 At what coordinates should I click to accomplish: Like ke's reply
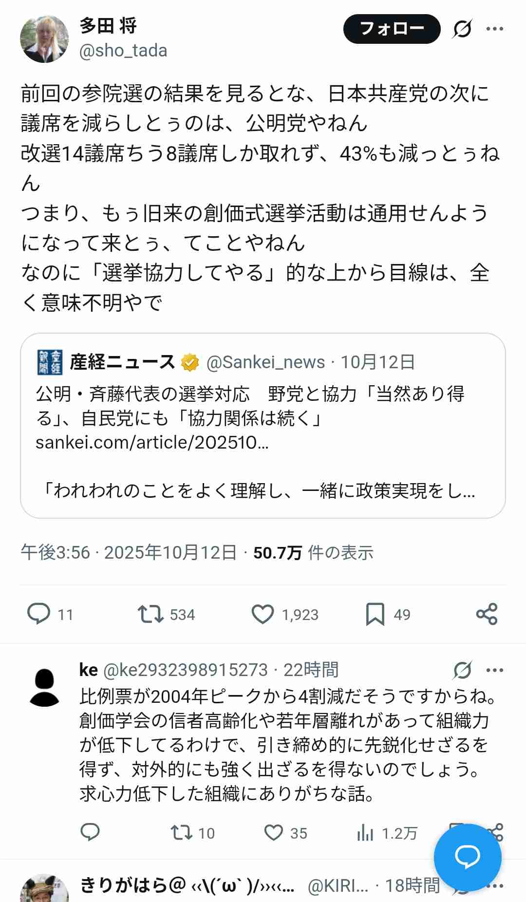(273, 833)
